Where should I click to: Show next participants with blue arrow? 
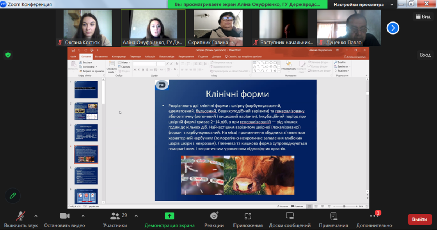coord(393,28)
